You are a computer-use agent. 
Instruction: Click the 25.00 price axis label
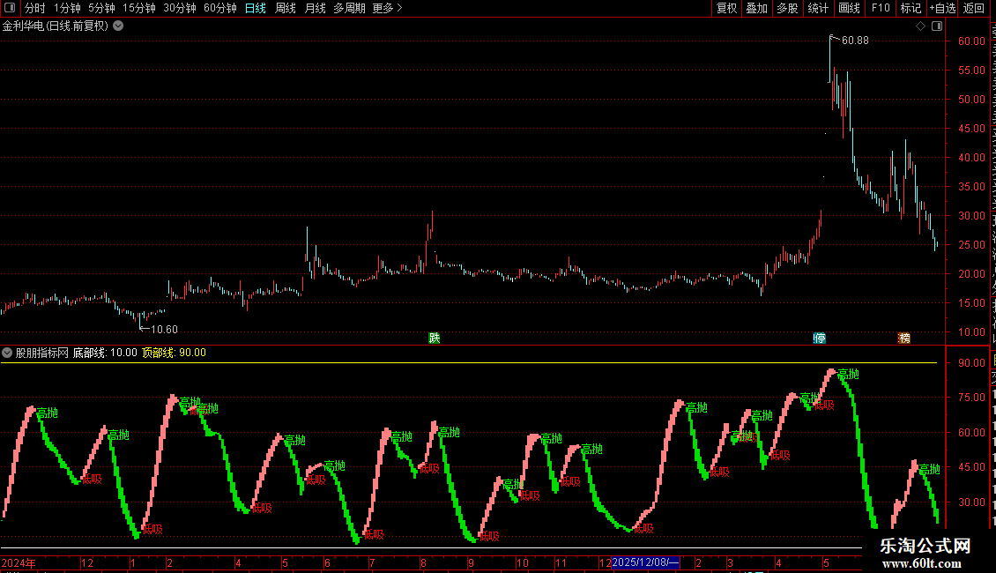[x=971, y=244]
